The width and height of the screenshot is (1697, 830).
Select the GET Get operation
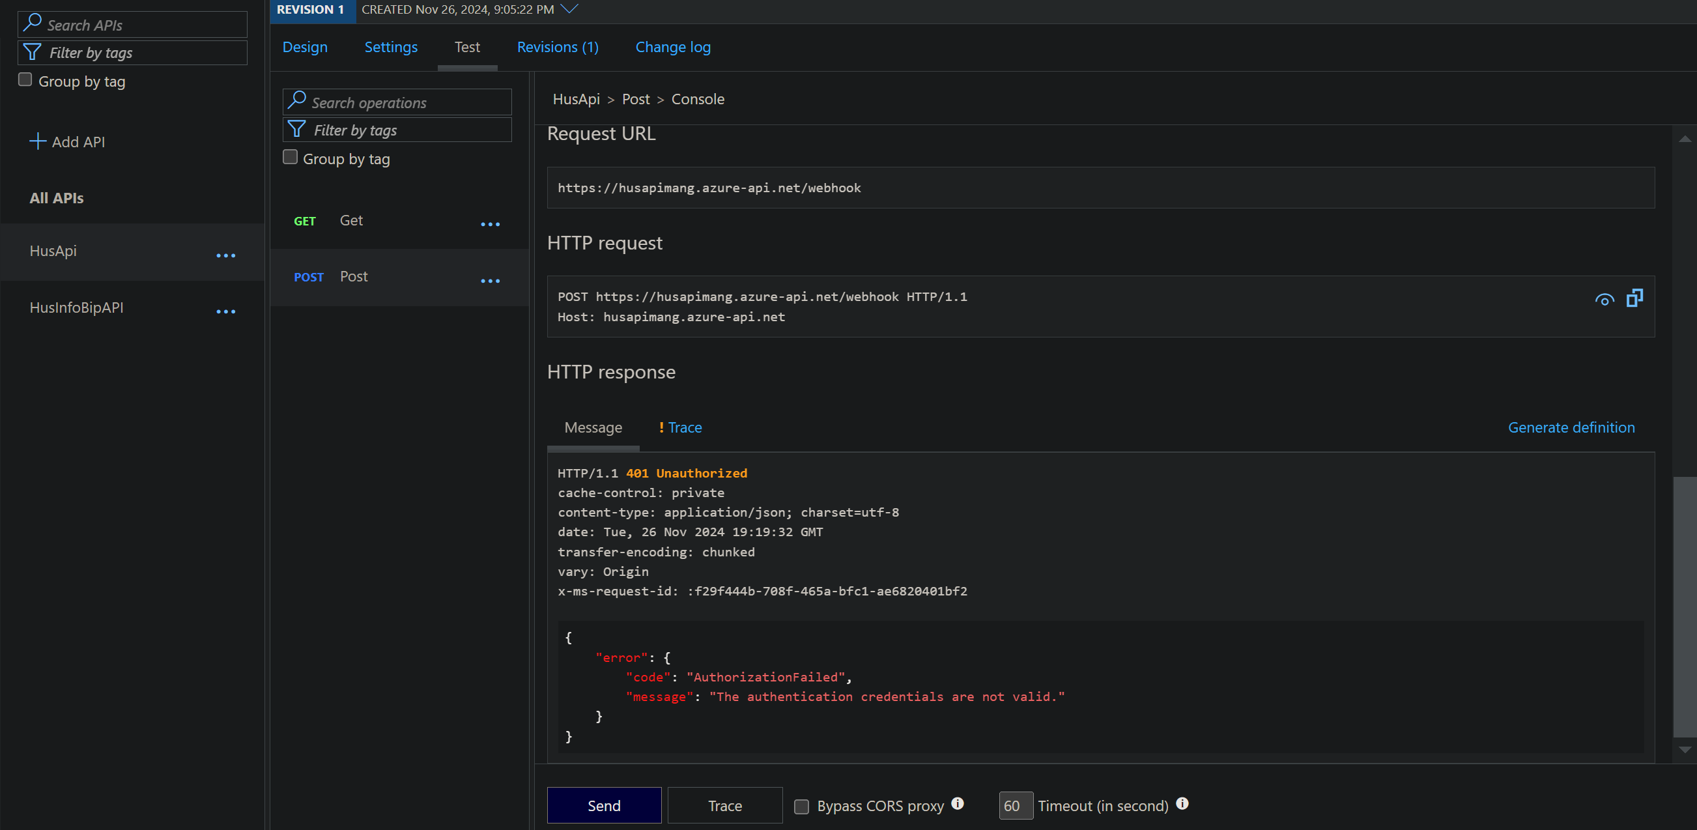point(399,221)
